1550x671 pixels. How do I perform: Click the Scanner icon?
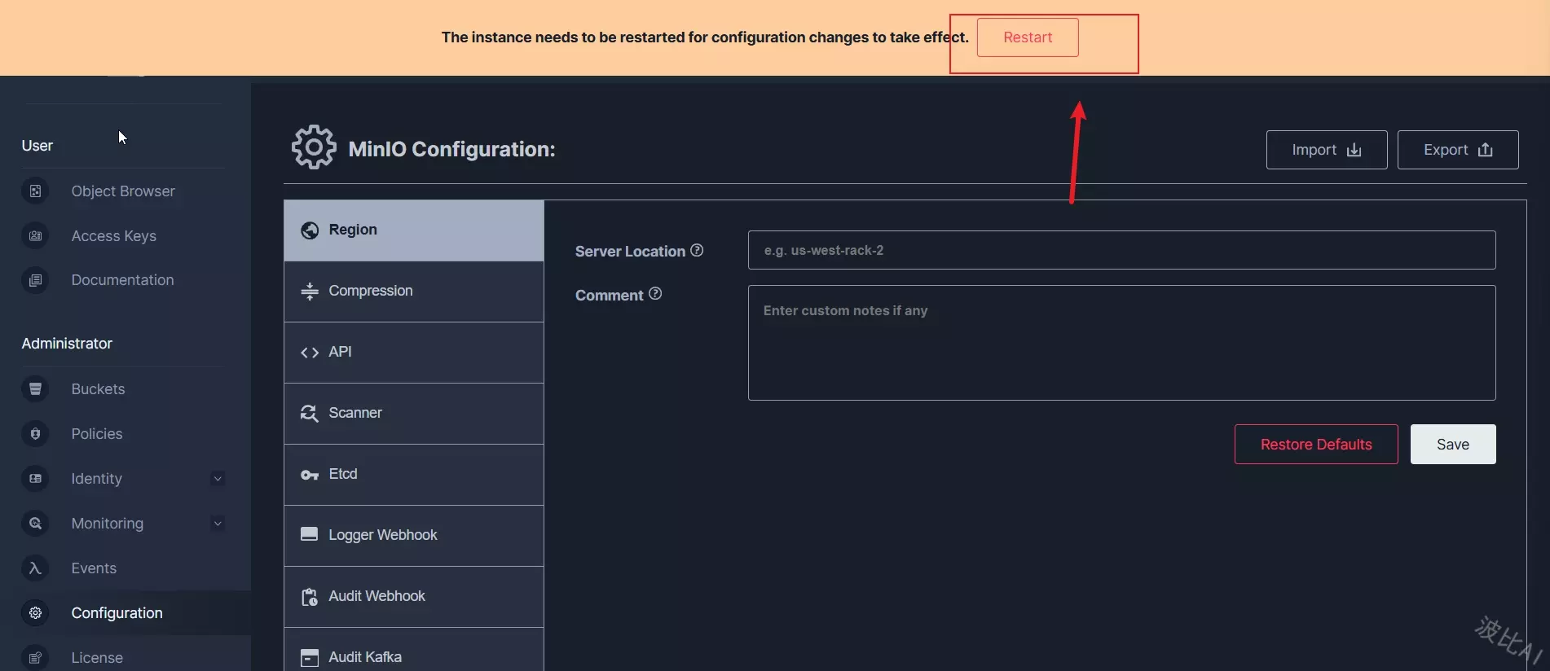click(x=310, y=414)
